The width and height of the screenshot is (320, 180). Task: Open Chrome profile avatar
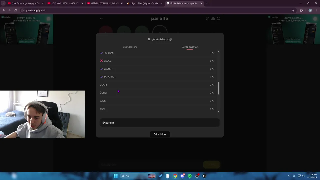[310, 10]
